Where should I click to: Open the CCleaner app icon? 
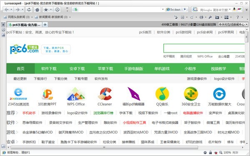coord(105,94)
